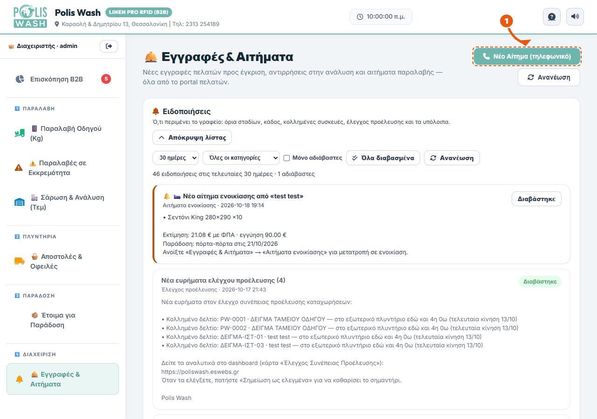597x419 pixels.
Task: Select Εγγραφές & Αιτήματα sidebar item
Action: 63,379
